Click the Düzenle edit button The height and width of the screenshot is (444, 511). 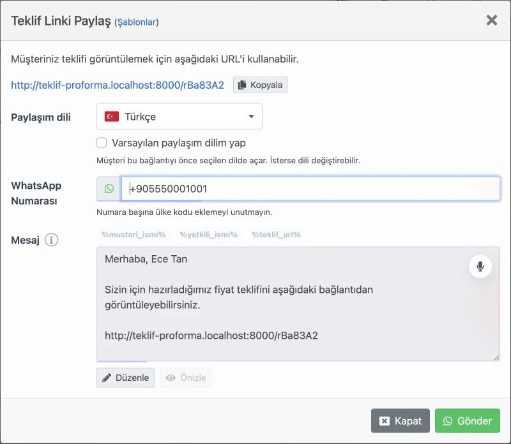point(125,378)
